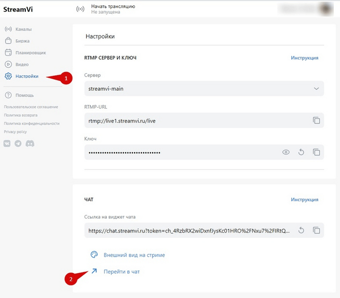The width and height of the screenshot is (340, 298).
Task: Select the Настройки menu item
Action: (27, 76)
